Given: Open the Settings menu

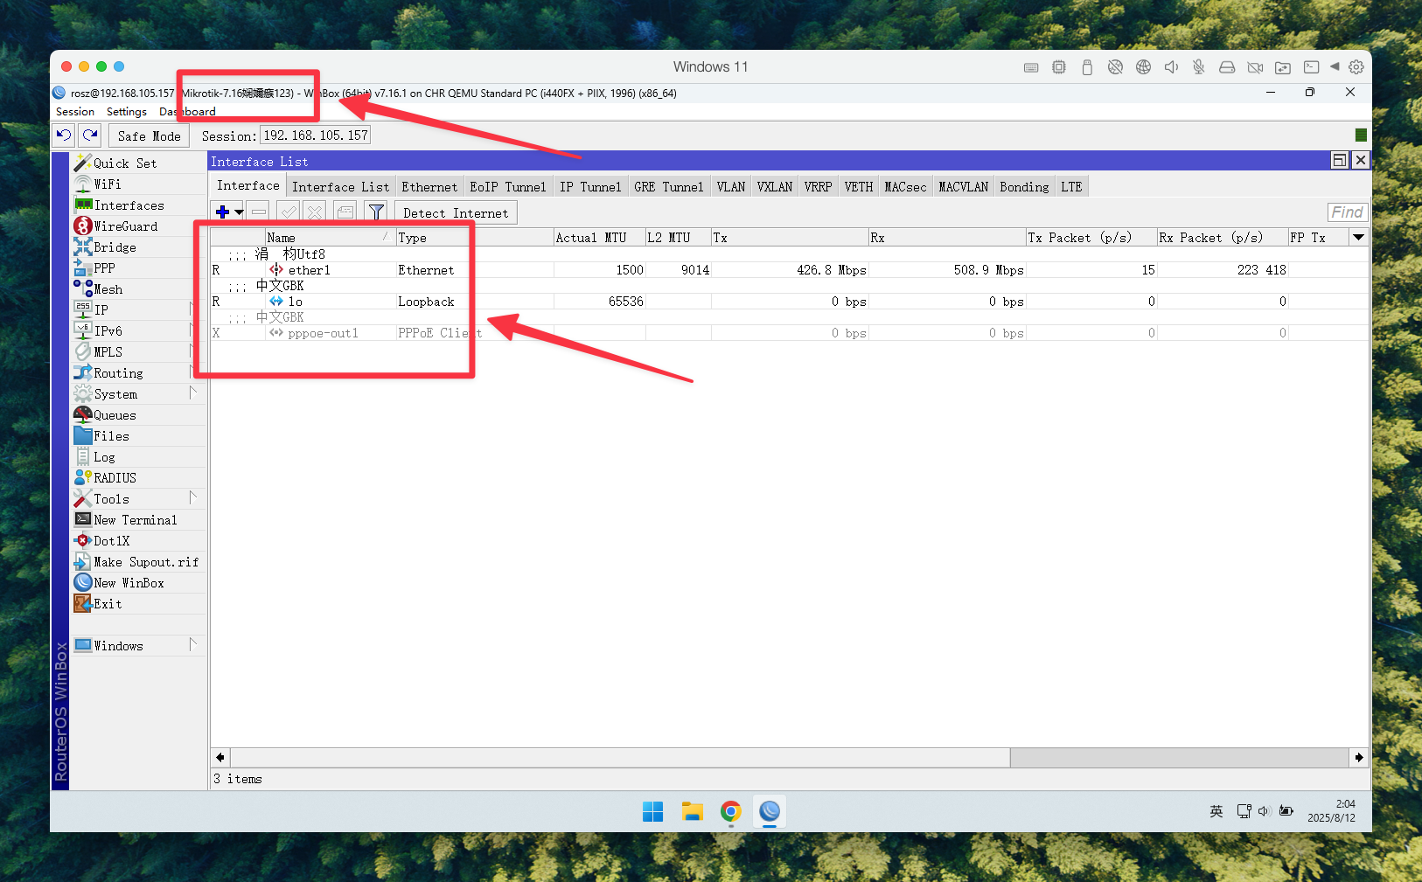Looking at the screenshot, I should 127,112.
